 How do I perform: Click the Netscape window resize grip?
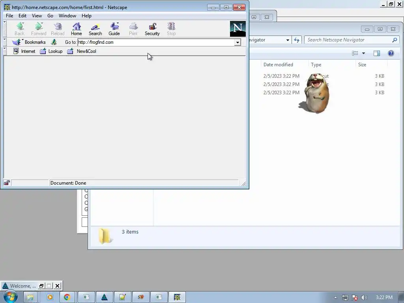pyautogui.click(x=243, y=183)
